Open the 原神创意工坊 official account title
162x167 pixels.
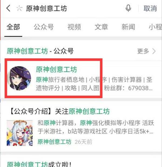(x=56, y=69)
